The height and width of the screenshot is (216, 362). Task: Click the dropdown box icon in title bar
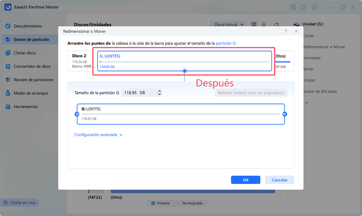(315, 7)
